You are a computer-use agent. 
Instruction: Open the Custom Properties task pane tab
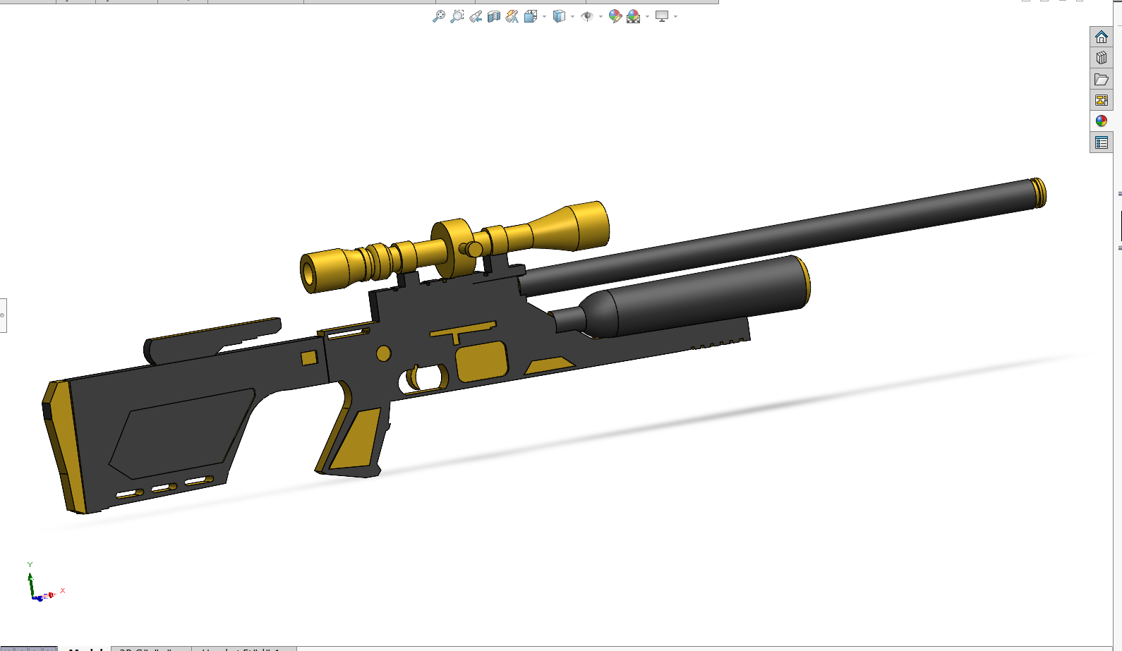(x=1102, y=142)
